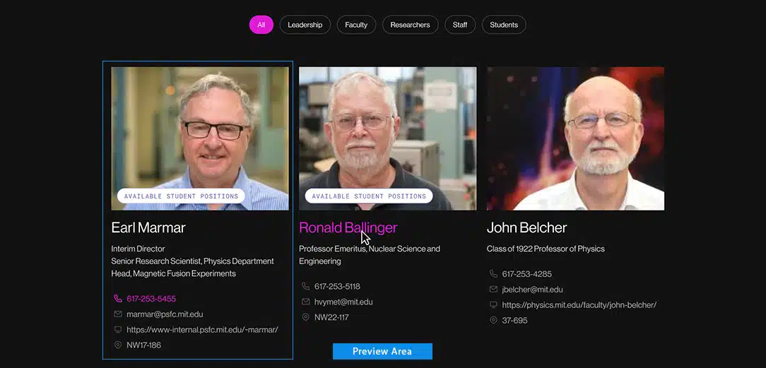The height and width of the screenshot is (368, 766).
Task: Click office location NW17-186
Action: 143,345
